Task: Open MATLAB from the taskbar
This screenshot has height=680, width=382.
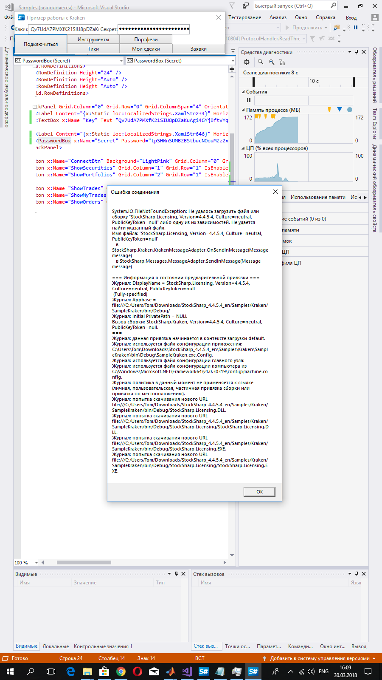Action: tap(171, 671)
